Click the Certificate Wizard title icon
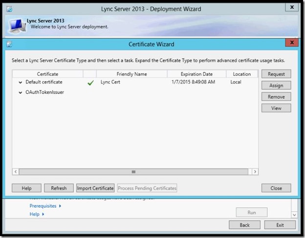This screenshot has width=305, height=238. point(9,44)
